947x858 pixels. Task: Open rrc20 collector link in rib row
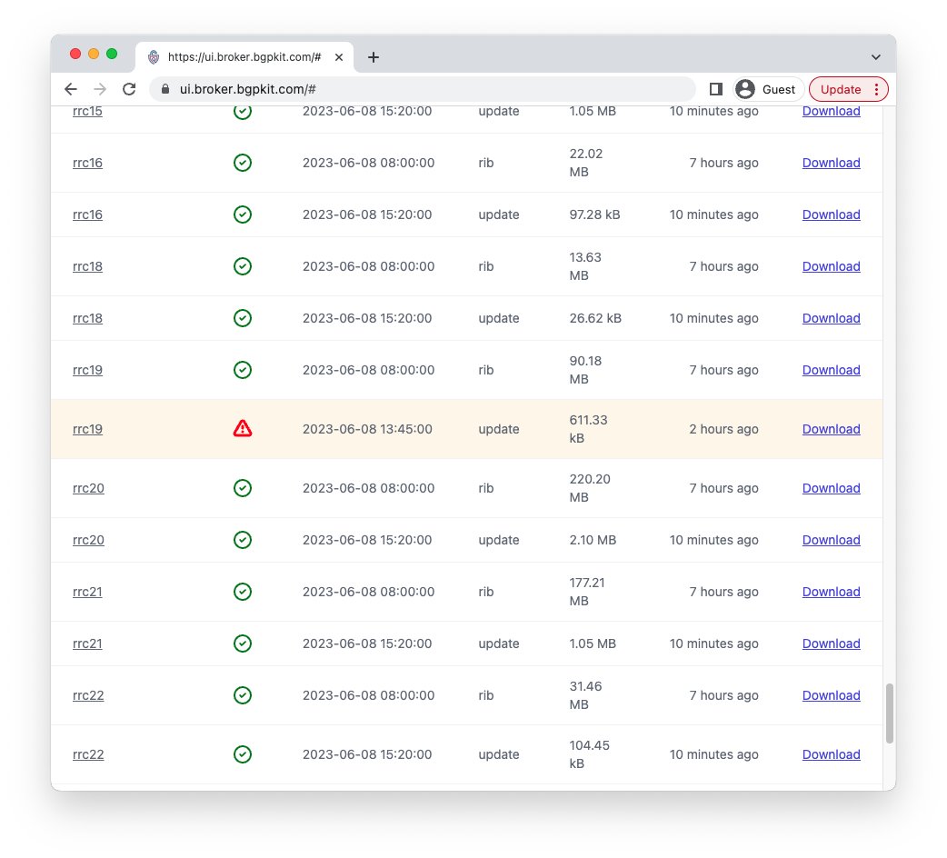point(88,488)
